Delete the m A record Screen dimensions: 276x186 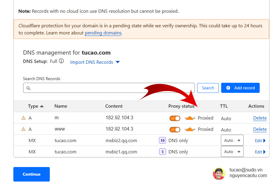[260, 118]
